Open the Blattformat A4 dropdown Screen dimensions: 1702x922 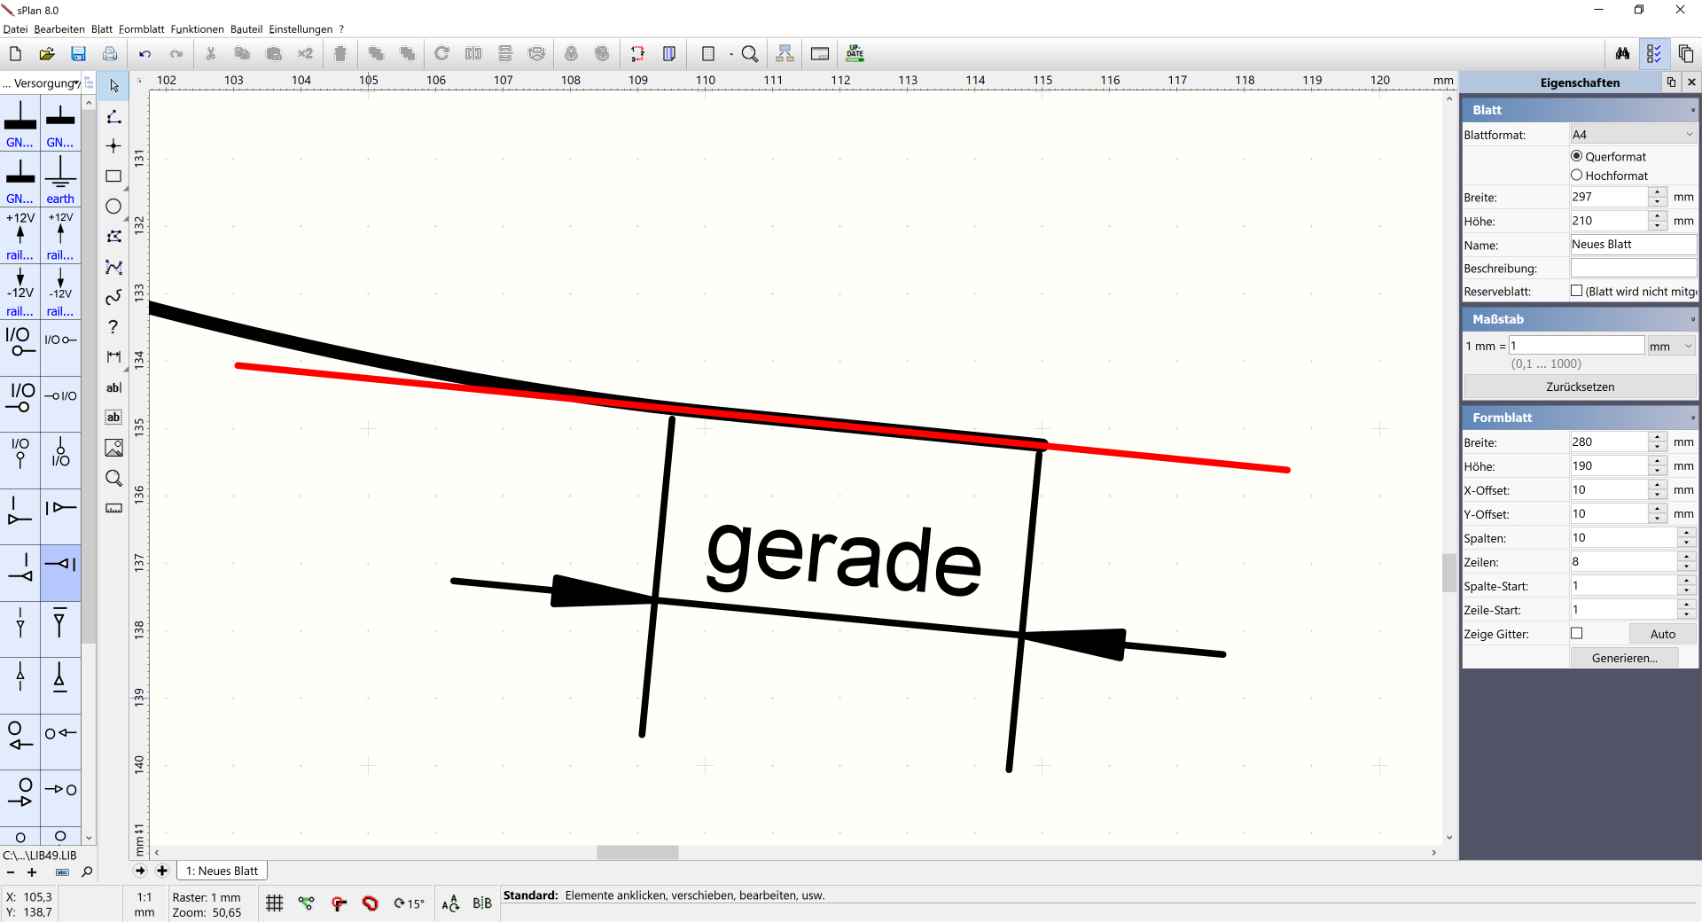tap(1634, 135)
